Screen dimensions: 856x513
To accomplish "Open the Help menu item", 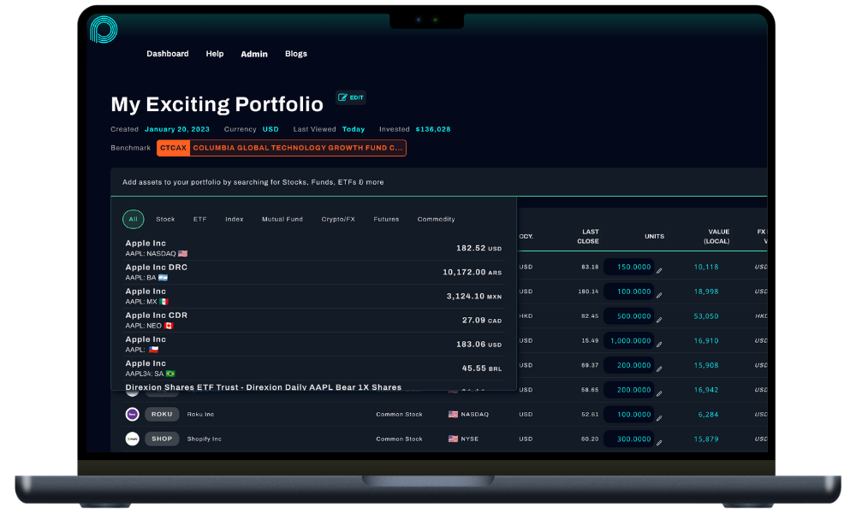I will (215, 53).
